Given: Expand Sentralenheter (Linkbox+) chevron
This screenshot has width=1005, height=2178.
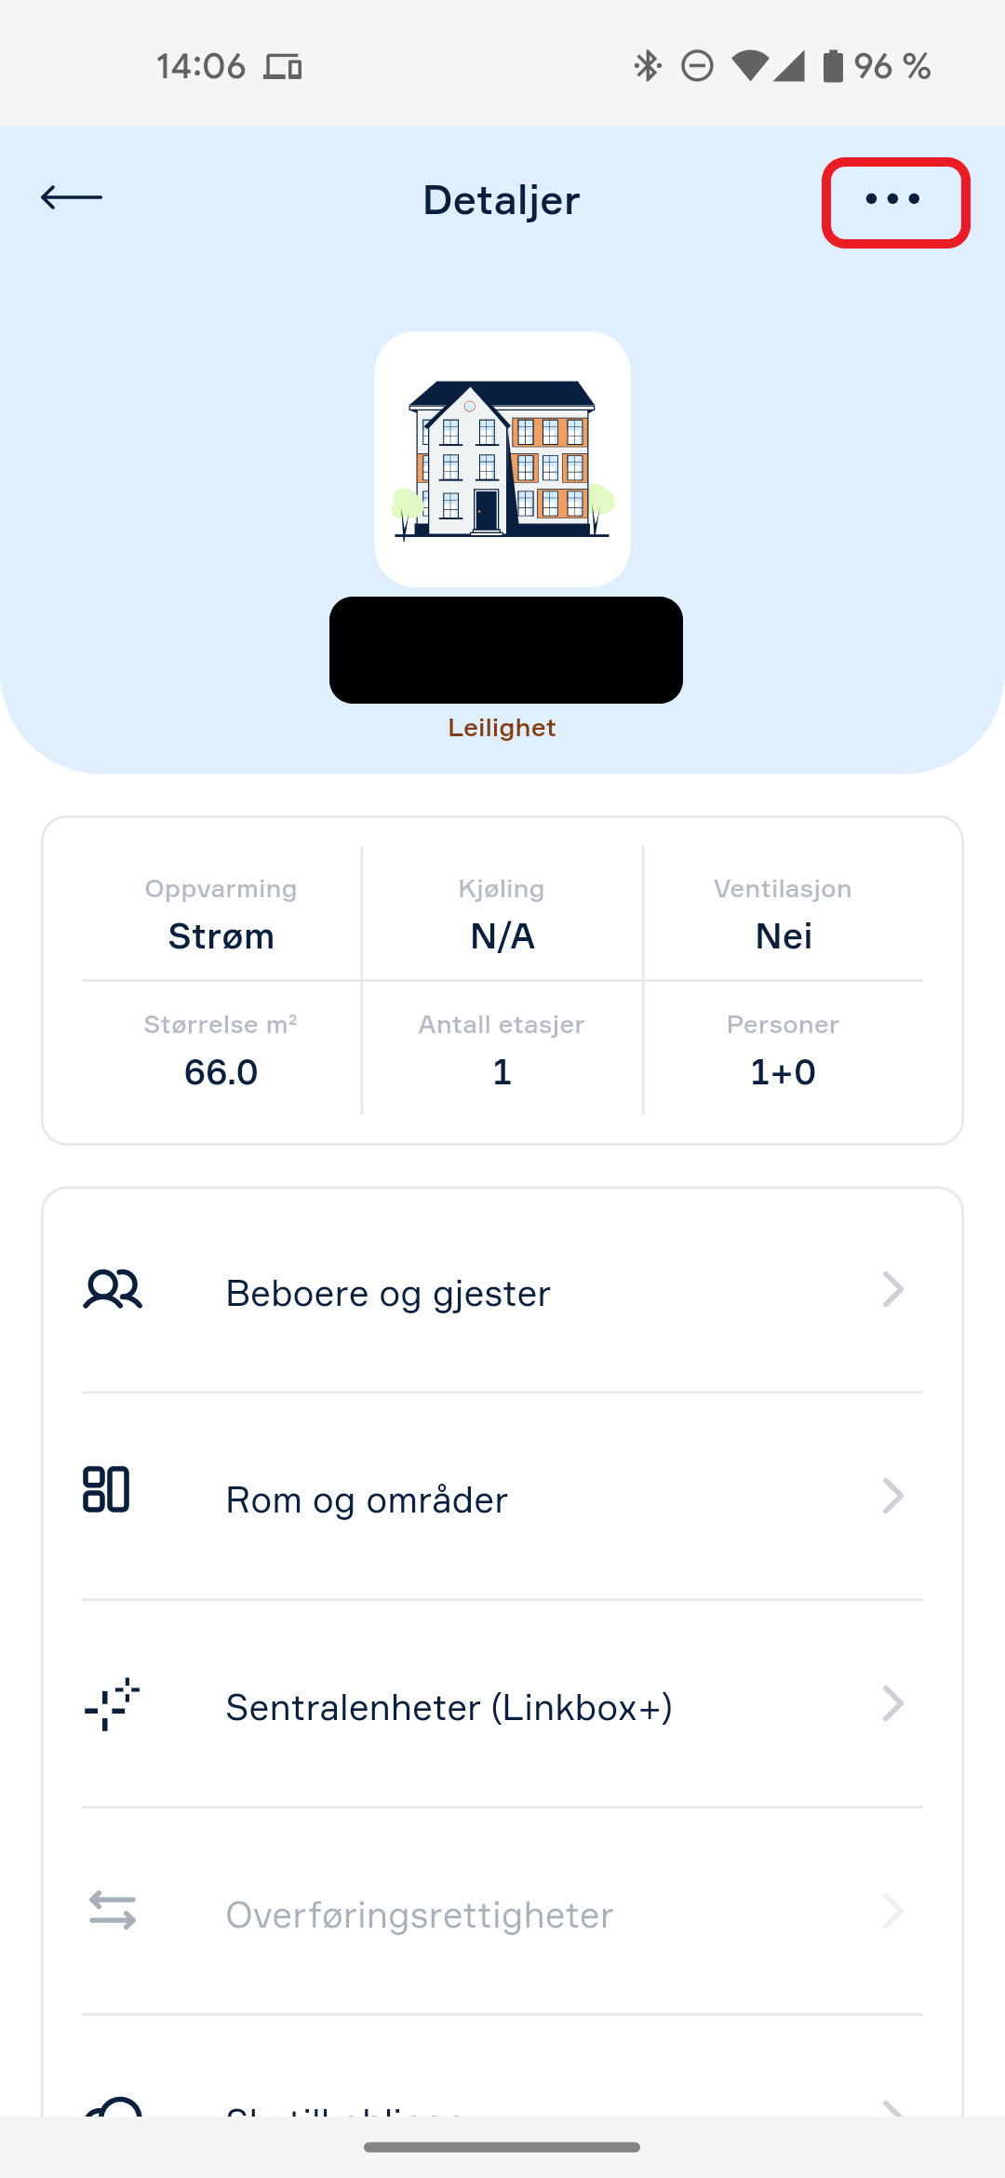Looking at the screenshot, I should [x=892, y=1704].
